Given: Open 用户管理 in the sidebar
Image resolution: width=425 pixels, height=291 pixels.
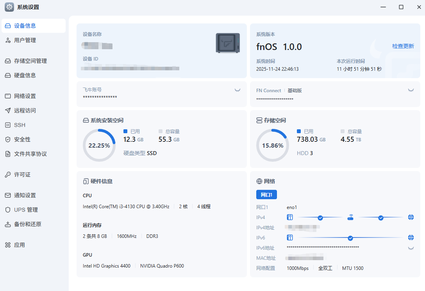Looking at the screenshot, I should [x=25, y=40].
